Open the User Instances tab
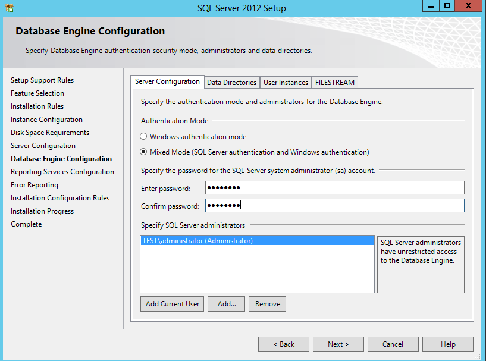This screenshot has height=361, width=486. pyautogui.click(x=286, y=83)
